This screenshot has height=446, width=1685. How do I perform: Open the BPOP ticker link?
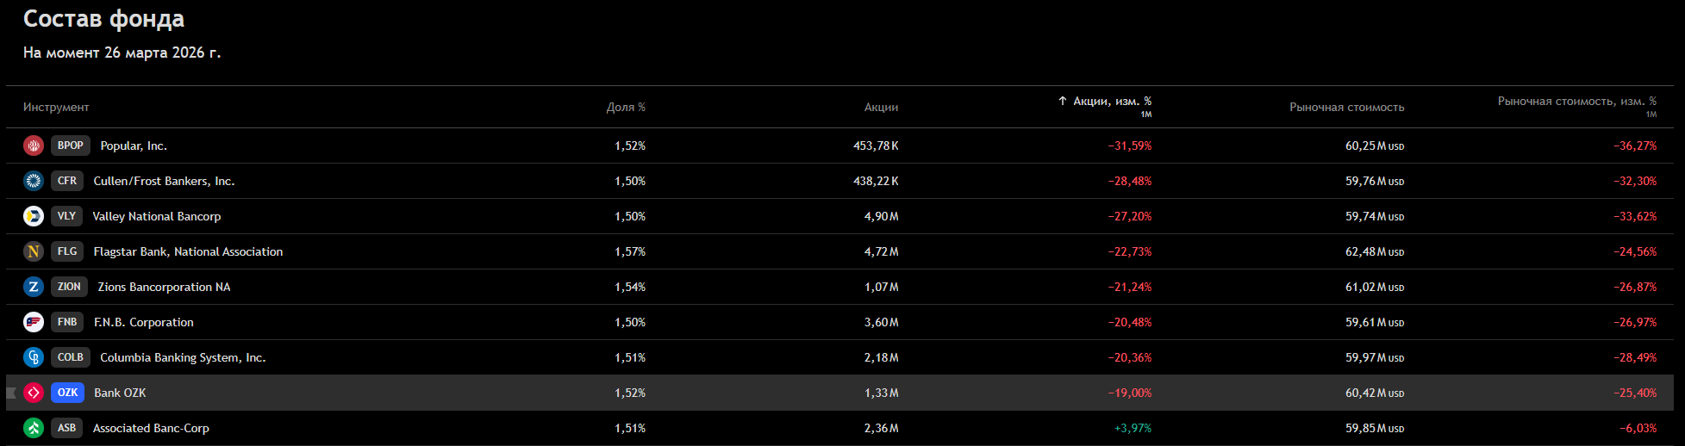pyautogui.click(x=71, y=146)
